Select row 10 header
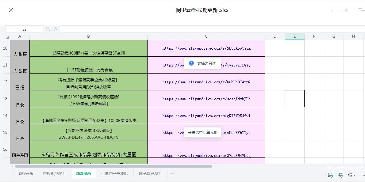This screenshot has width=365, height=182. (x=5, y=48)
